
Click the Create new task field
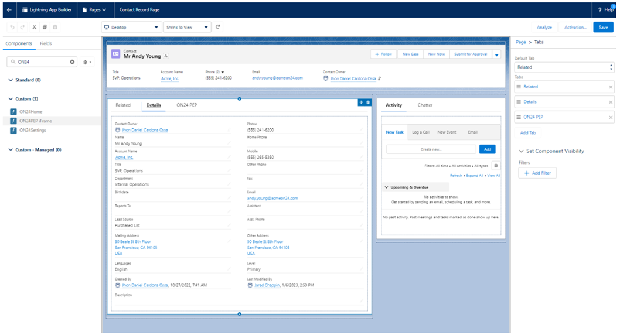(431, 149)
